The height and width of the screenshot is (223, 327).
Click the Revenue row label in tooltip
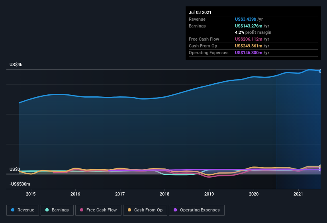[x=197, y=19]
